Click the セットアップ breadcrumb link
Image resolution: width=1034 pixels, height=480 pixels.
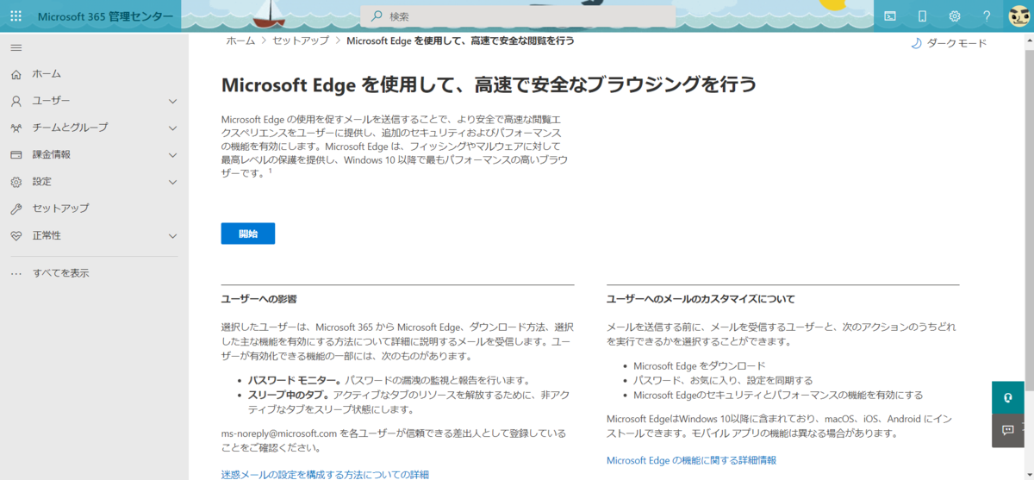pyautogui.click(x=301, y=41)
